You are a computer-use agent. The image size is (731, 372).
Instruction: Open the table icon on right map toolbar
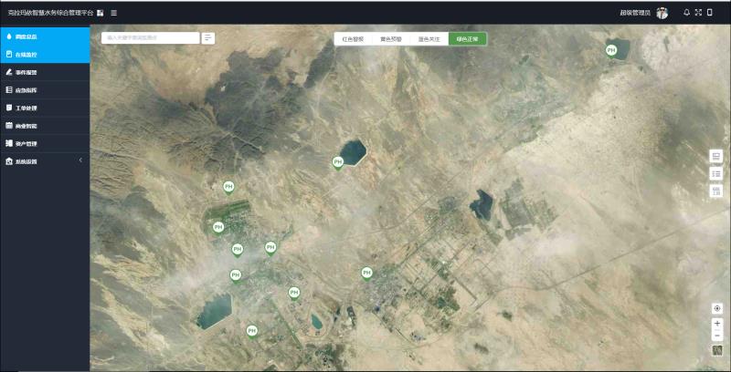pos(715,191)
